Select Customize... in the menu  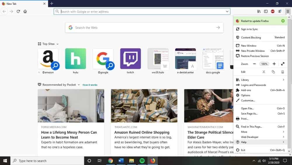click(260, 100)
